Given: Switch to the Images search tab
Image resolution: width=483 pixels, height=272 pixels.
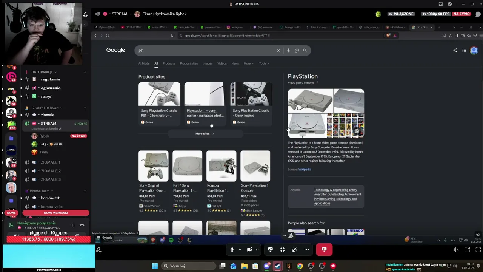Looking at the screenshot, I should [208, 63].
